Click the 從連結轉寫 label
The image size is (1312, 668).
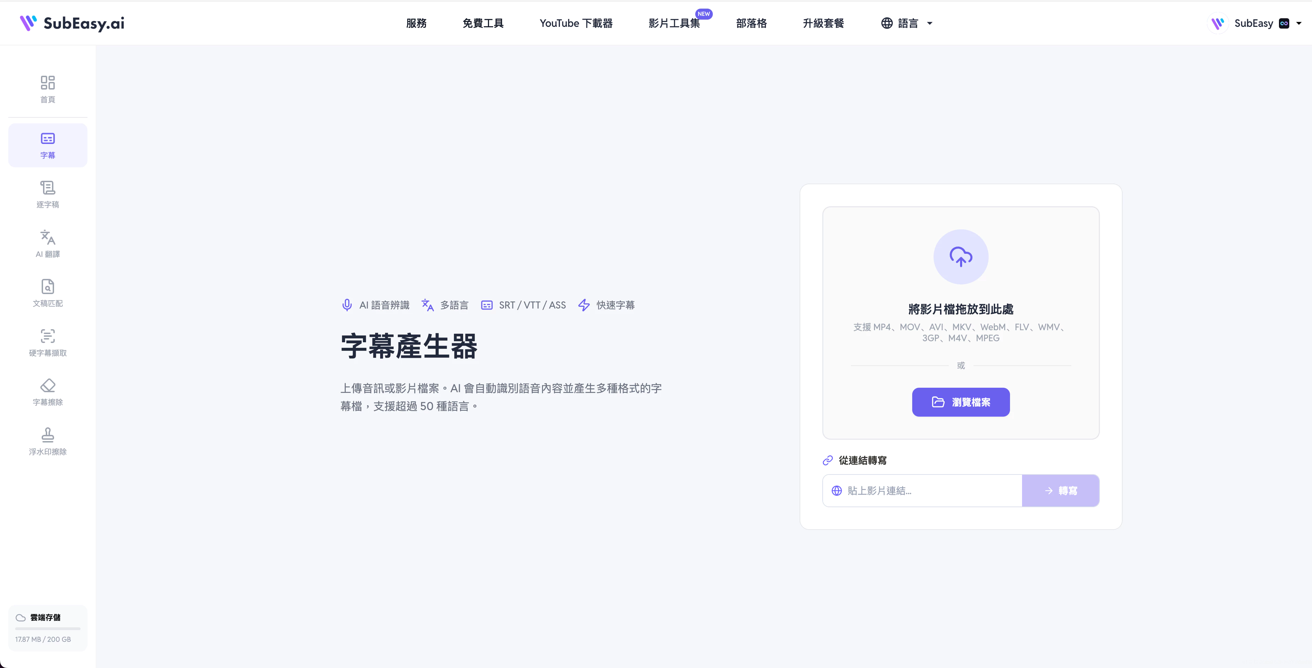pos(863,460)
